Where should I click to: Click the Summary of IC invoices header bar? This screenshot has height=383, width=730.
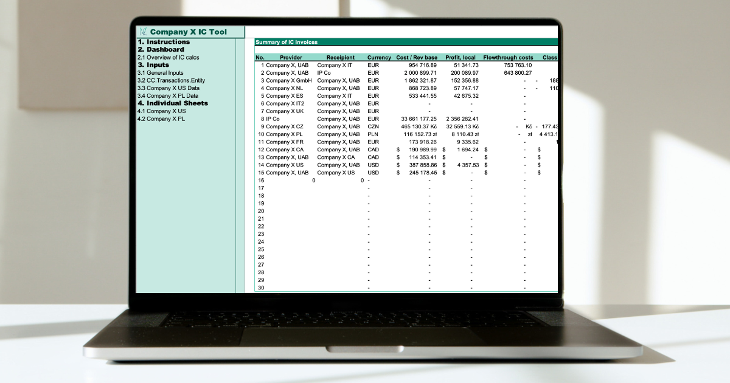tap(406, 42)
